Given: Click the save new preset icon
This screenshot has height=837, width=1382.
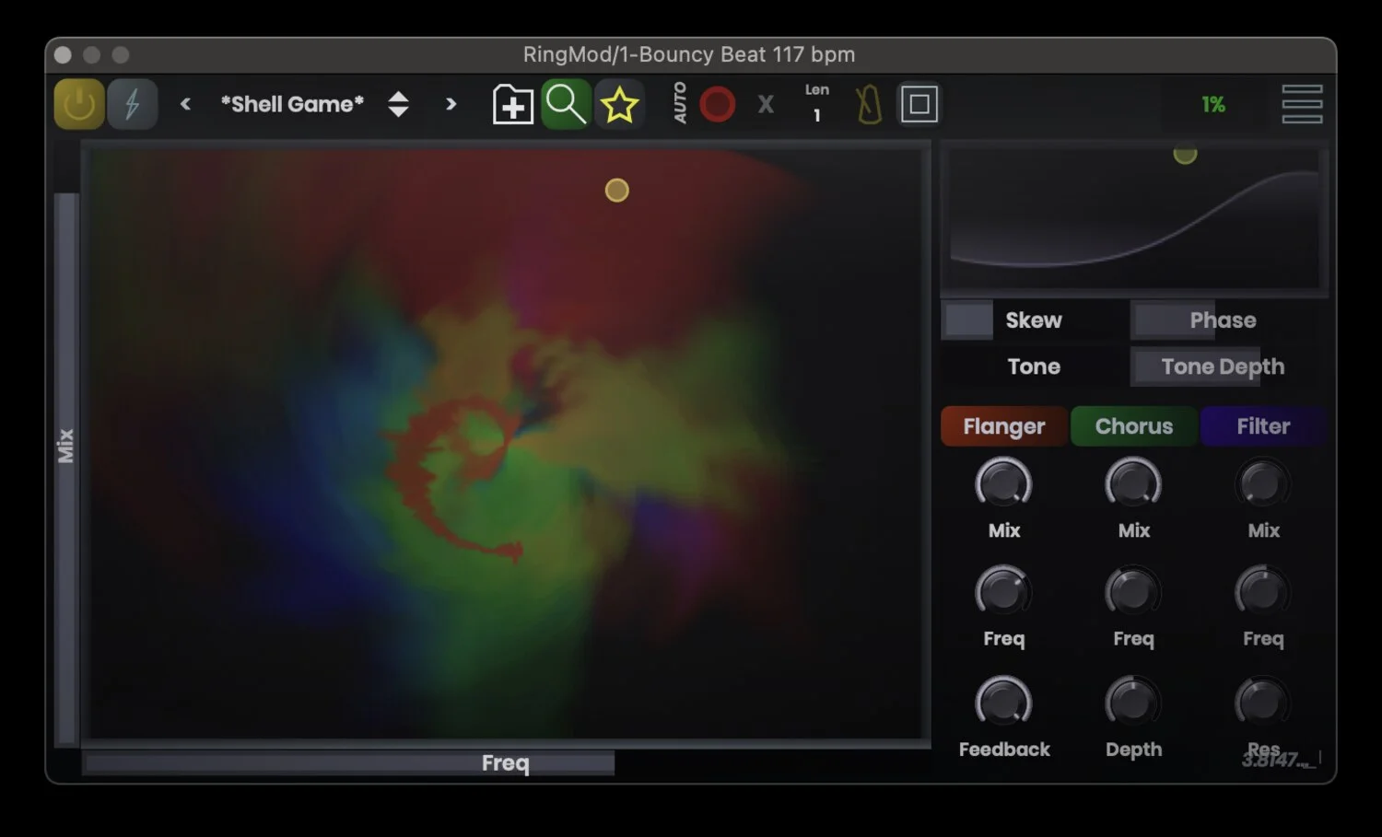Looking at the screenshot, I should coord(512,104).
